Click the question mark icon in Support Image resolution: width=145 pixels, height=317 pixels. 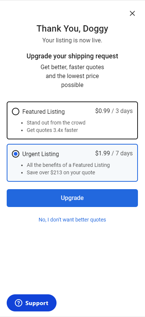click(19, 303)
